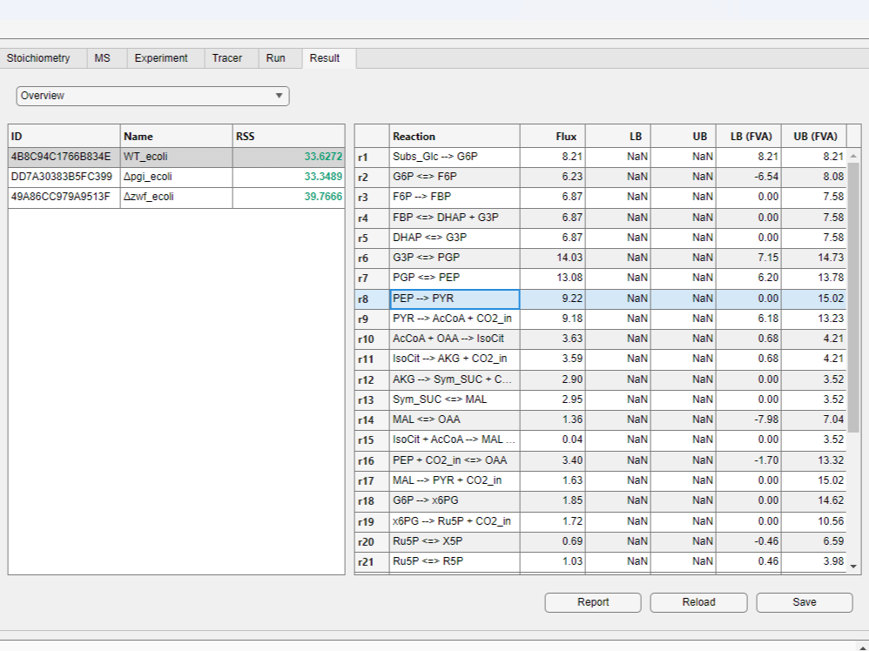Select the PEP --> PYR reaction cell

[455, 299]
